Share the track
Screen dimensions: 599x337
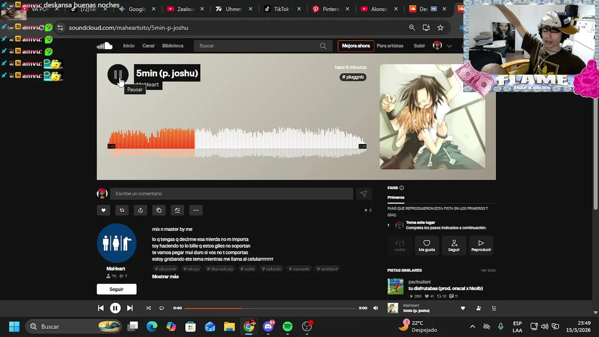coord(140,210)
